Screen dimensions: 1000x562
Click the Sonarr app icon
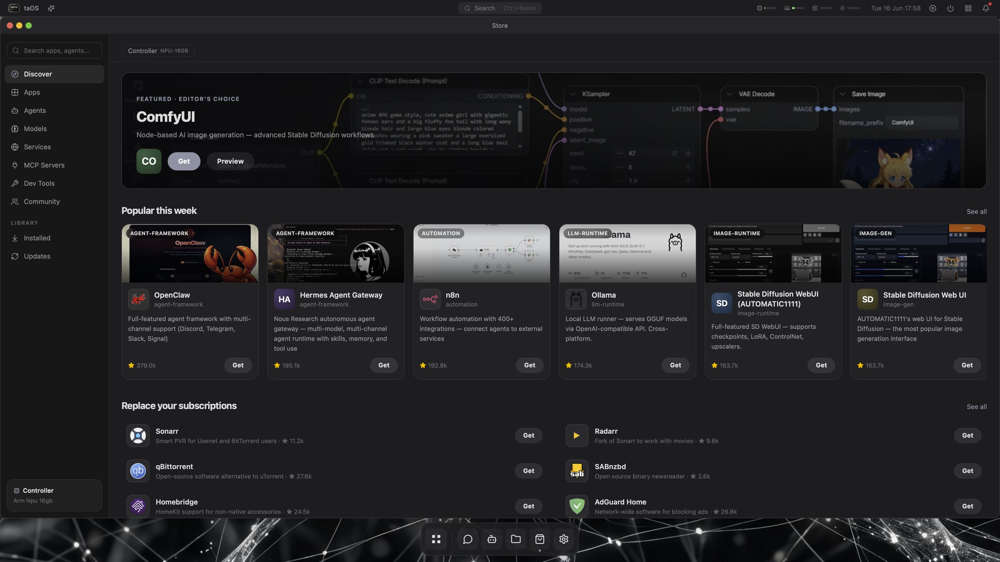coord(138,435)
